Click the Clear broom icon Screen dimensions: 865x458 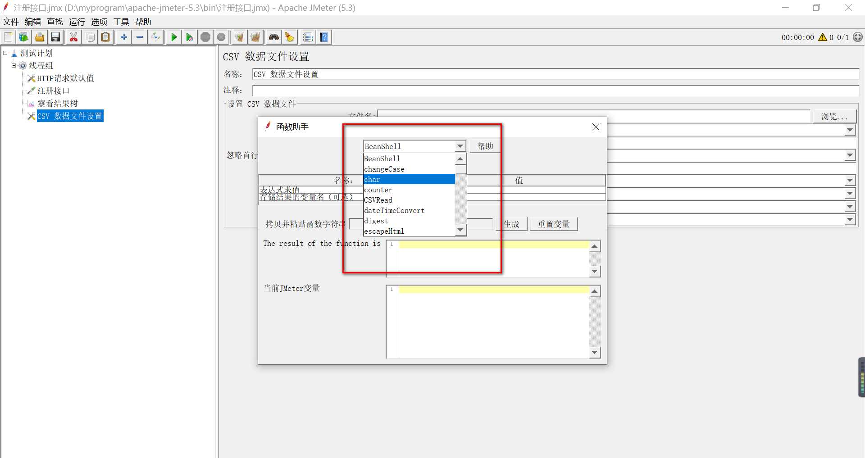(239, 37)
